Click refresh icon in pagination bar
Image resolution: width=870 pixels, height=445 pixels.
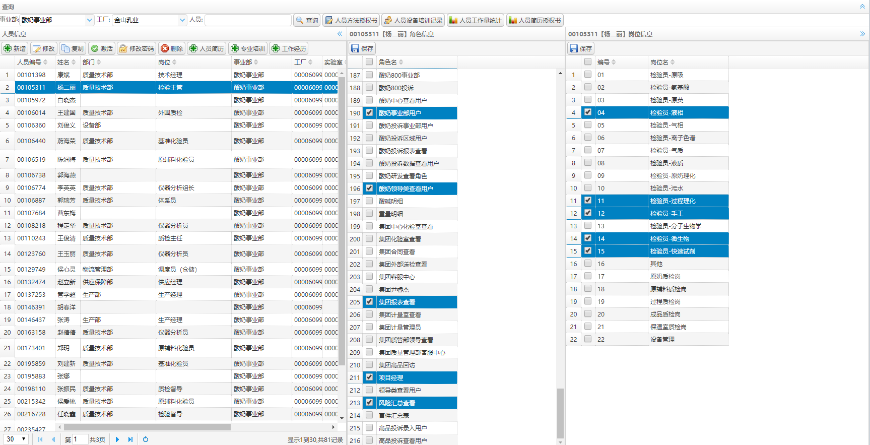[146, 439]
